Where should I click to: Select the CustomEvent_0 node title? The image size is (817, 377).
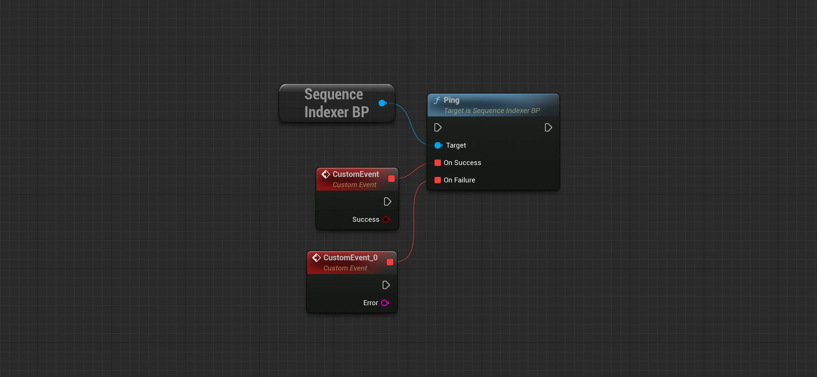point(350,258)
